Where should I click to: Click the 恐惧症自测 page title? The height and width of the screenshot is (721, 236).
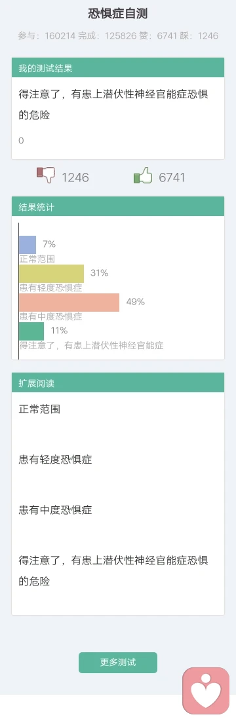tap(118, 13)
